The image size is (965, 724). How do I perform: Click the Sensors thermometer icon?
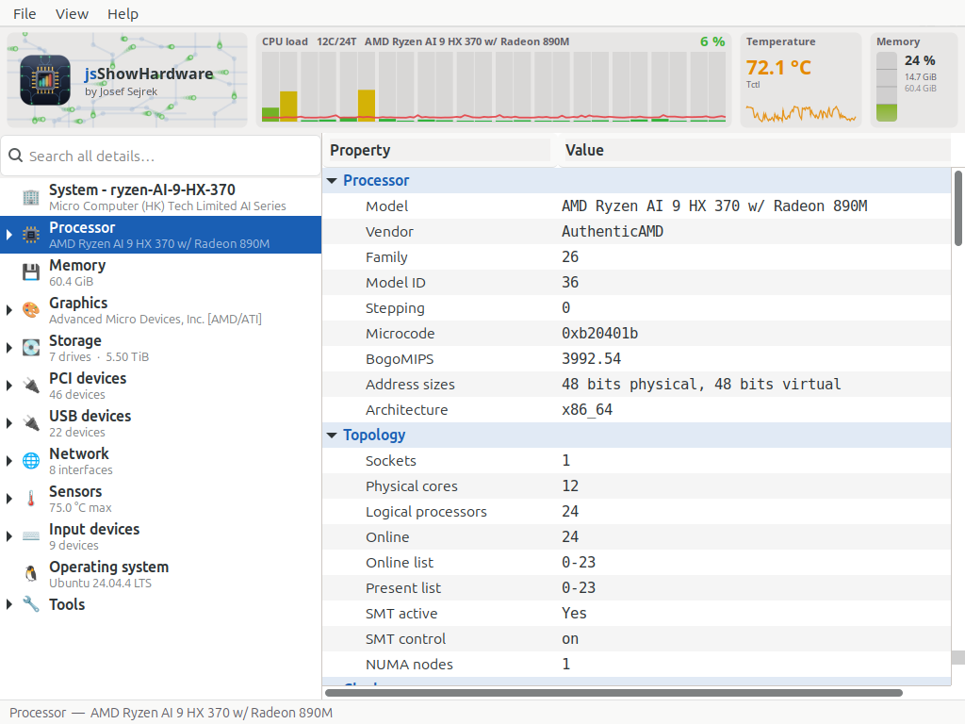pos(31,498)
